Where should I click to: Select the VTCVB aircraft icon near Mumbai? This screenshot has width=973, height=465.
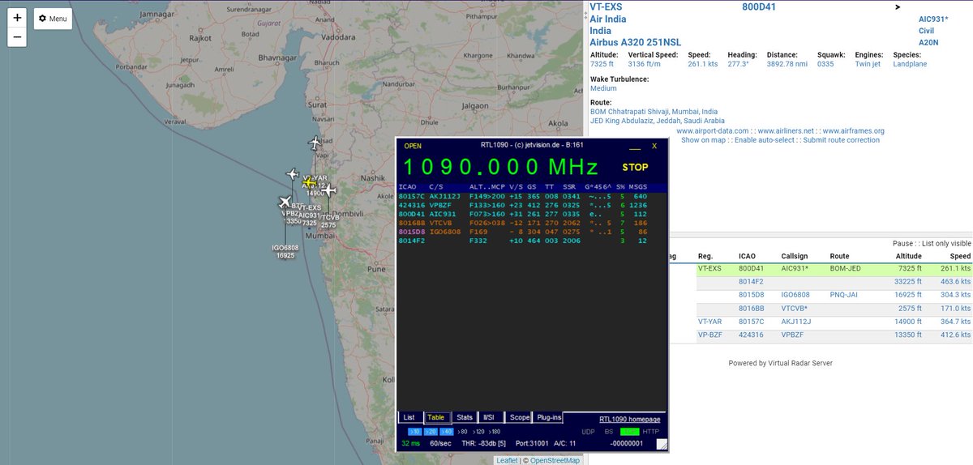point(329,190)
